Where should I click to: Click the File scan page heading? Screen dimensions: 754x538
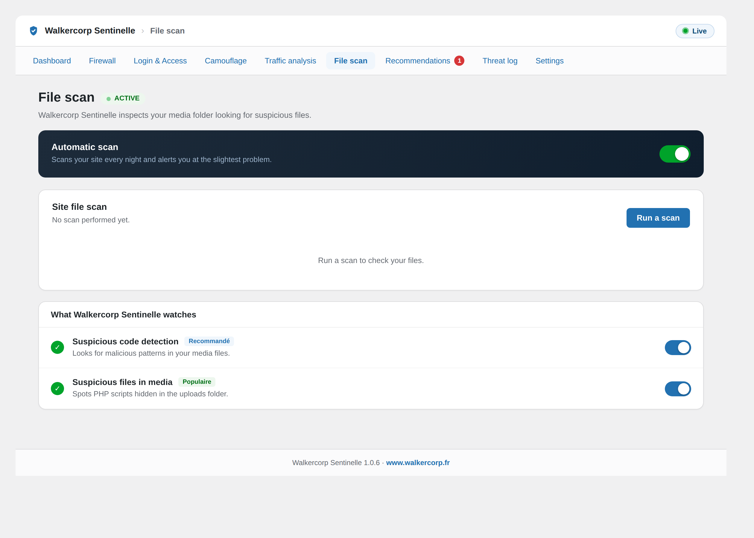pos(66,97)
